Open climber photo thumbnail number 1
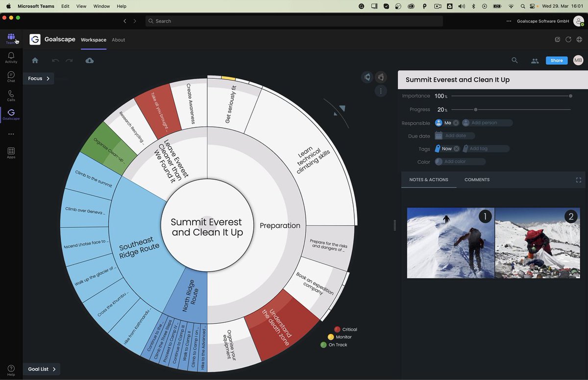The width and height of the screenshot is (588, 380). [450, 243]
